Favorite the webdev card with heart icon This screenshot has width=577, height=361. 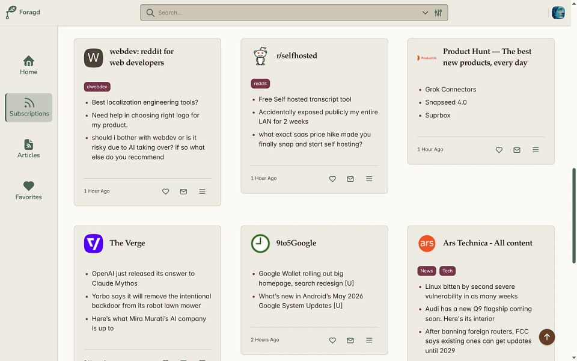[166, 191]
